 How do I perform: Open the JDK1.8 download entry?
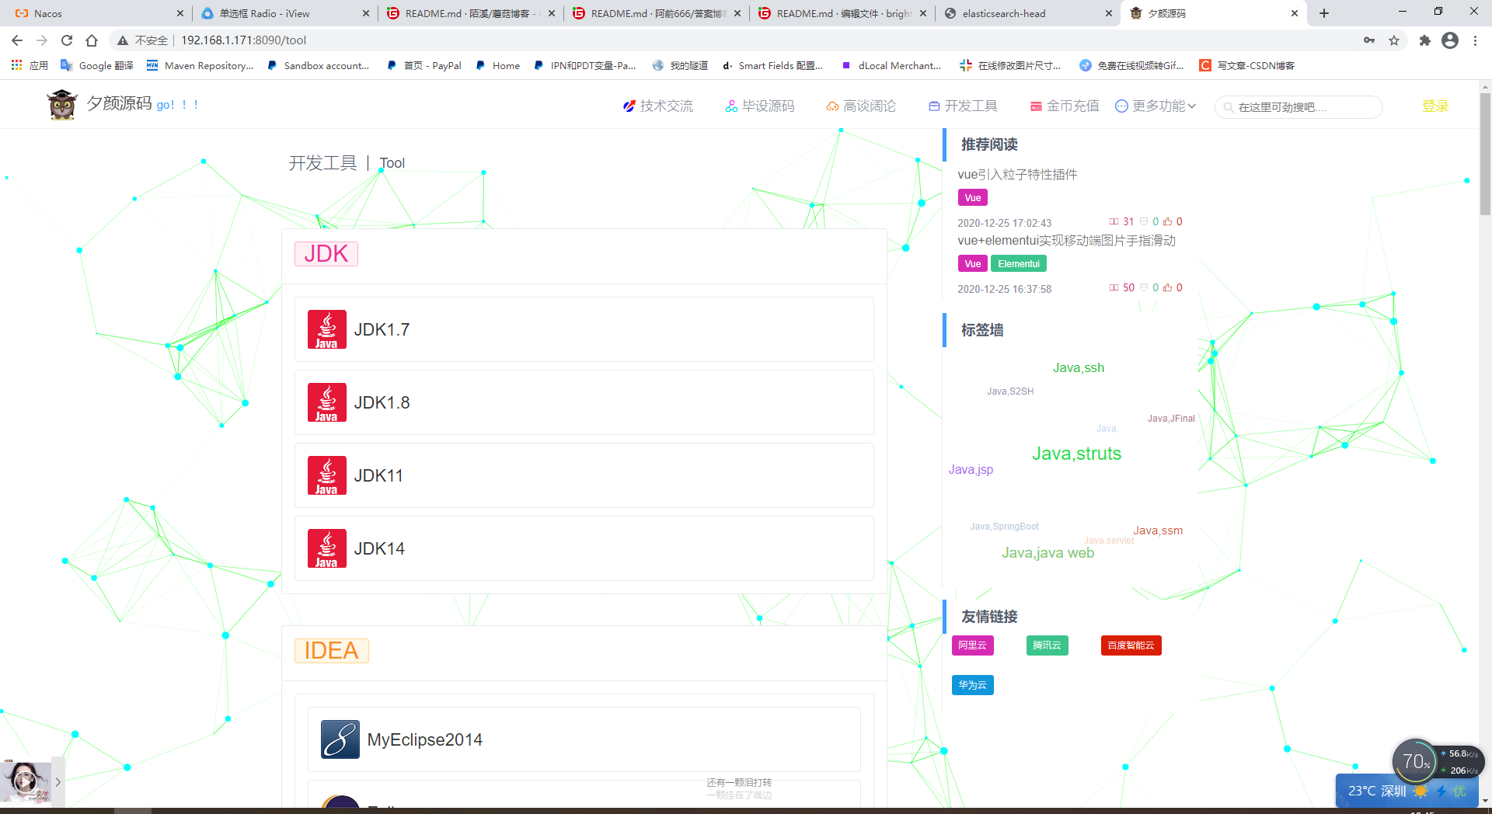(x=584, y=402)
